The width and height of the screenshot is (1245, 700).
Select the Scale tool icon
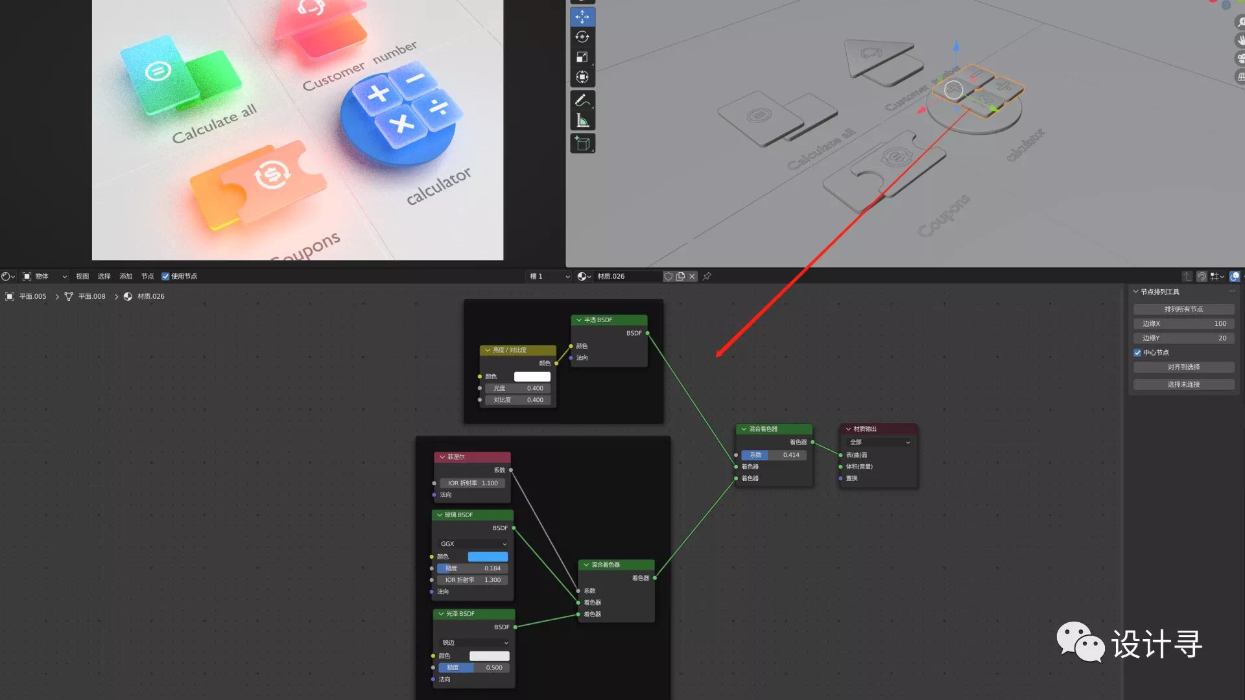(x=582, y=57)
